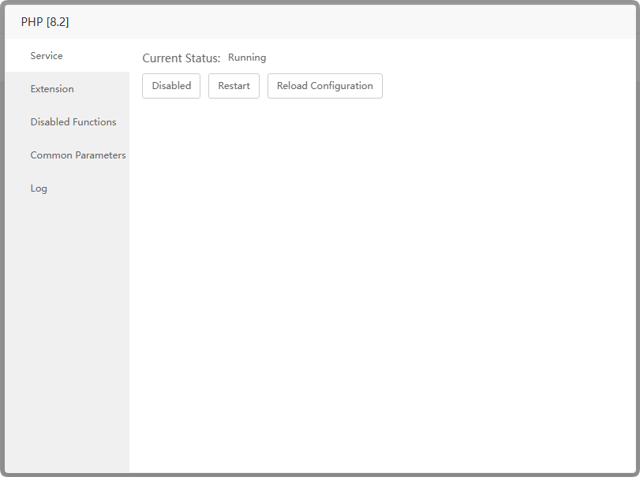Click the Disabled button

[x=171, y=86]
